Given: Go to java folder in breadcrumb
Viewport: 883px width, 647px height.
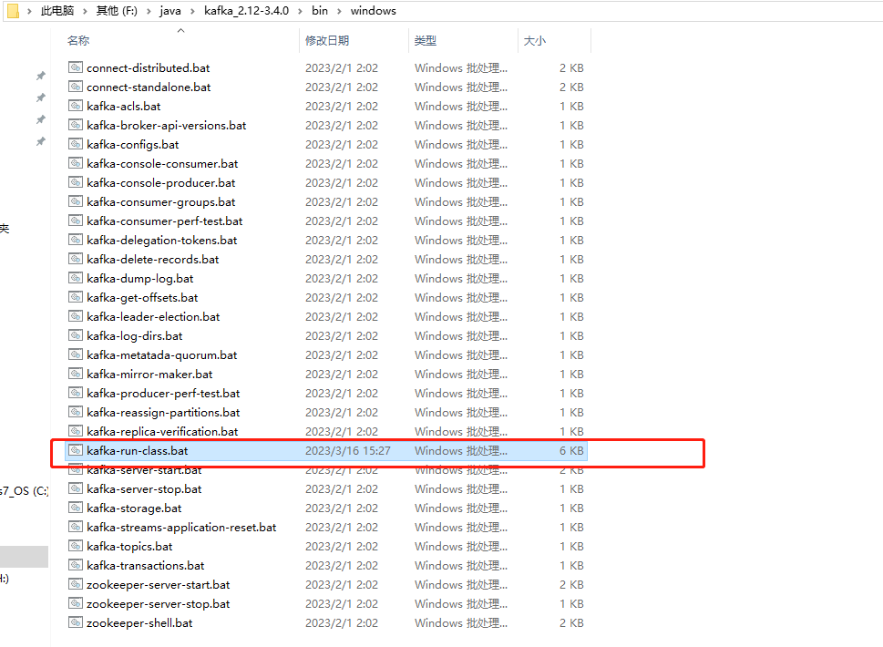Looking at the screenshot, I should coord(170,11).
